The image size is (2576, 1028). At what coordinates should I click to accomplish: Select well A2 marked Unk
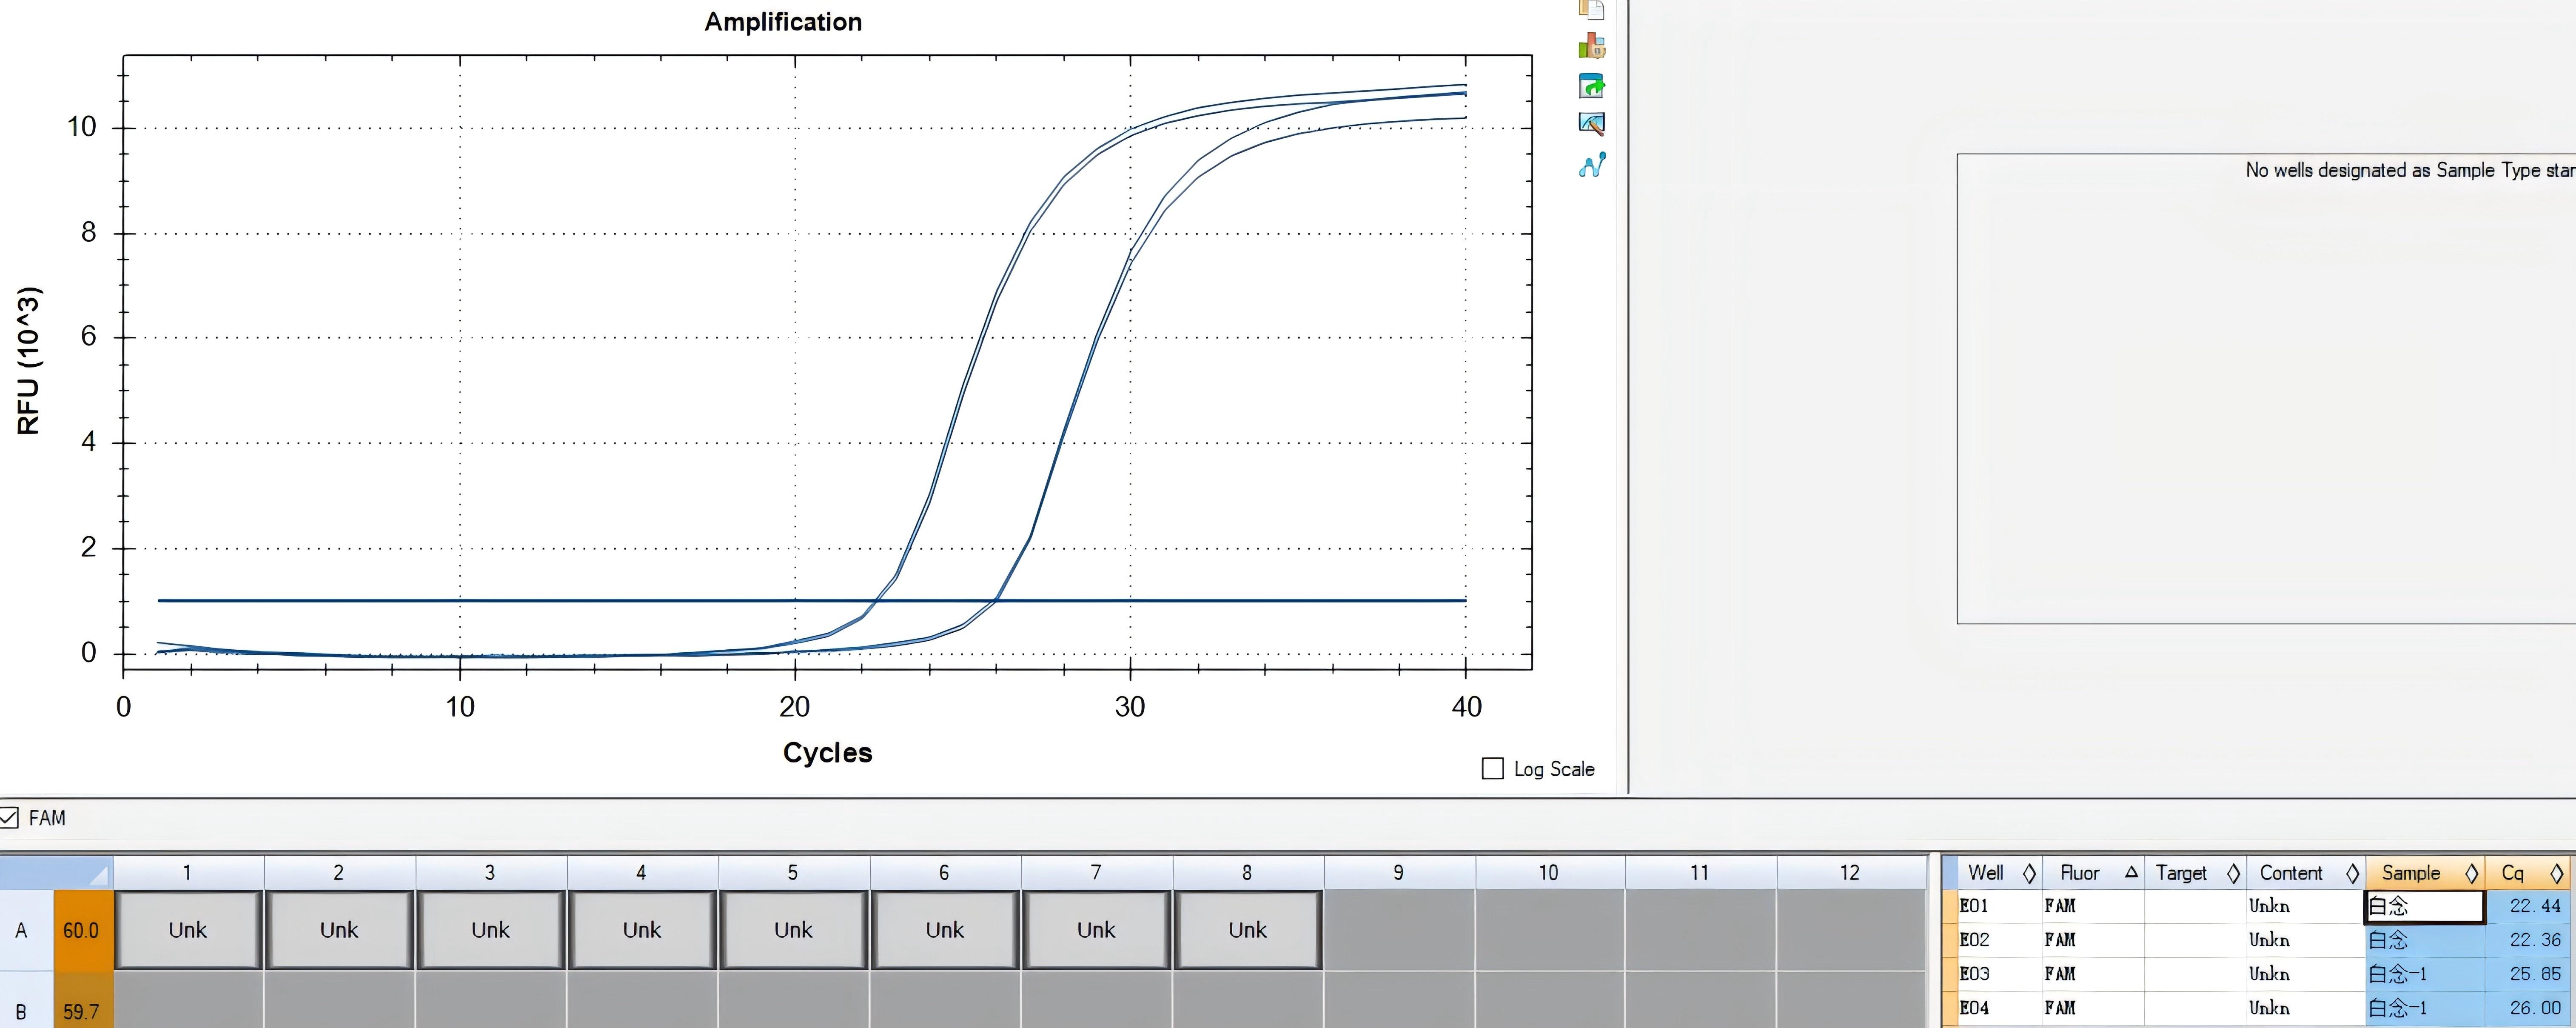click(x=339, y=930)
